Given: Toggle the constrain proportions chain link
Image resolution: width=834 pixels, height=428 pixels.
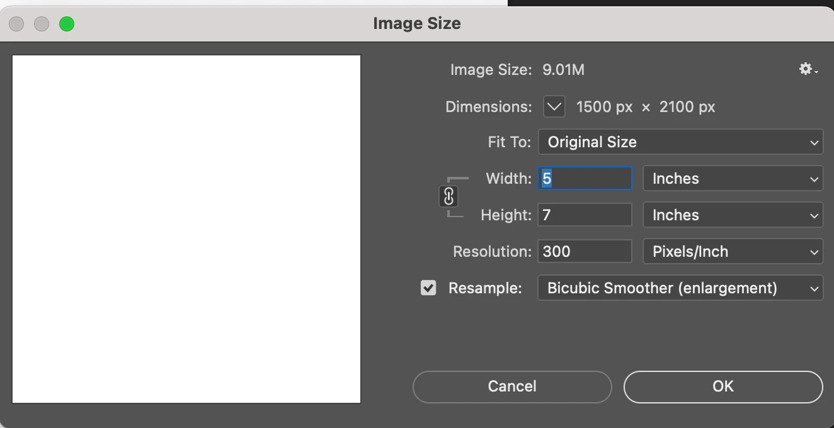Looking at the screenshot, I should pyautogui.click(x=448, y=197).
